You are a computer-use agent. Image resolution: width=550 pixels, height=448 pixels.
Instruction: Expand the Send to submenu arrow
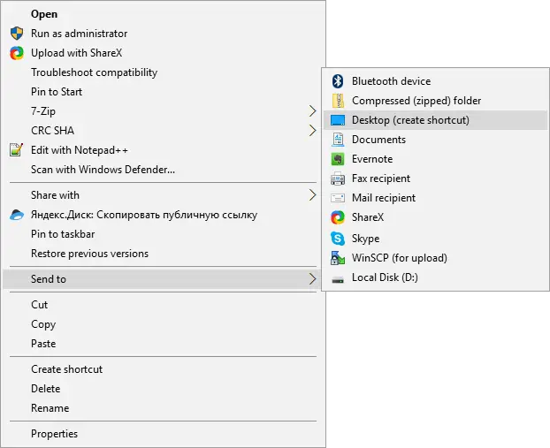[312, 279]
